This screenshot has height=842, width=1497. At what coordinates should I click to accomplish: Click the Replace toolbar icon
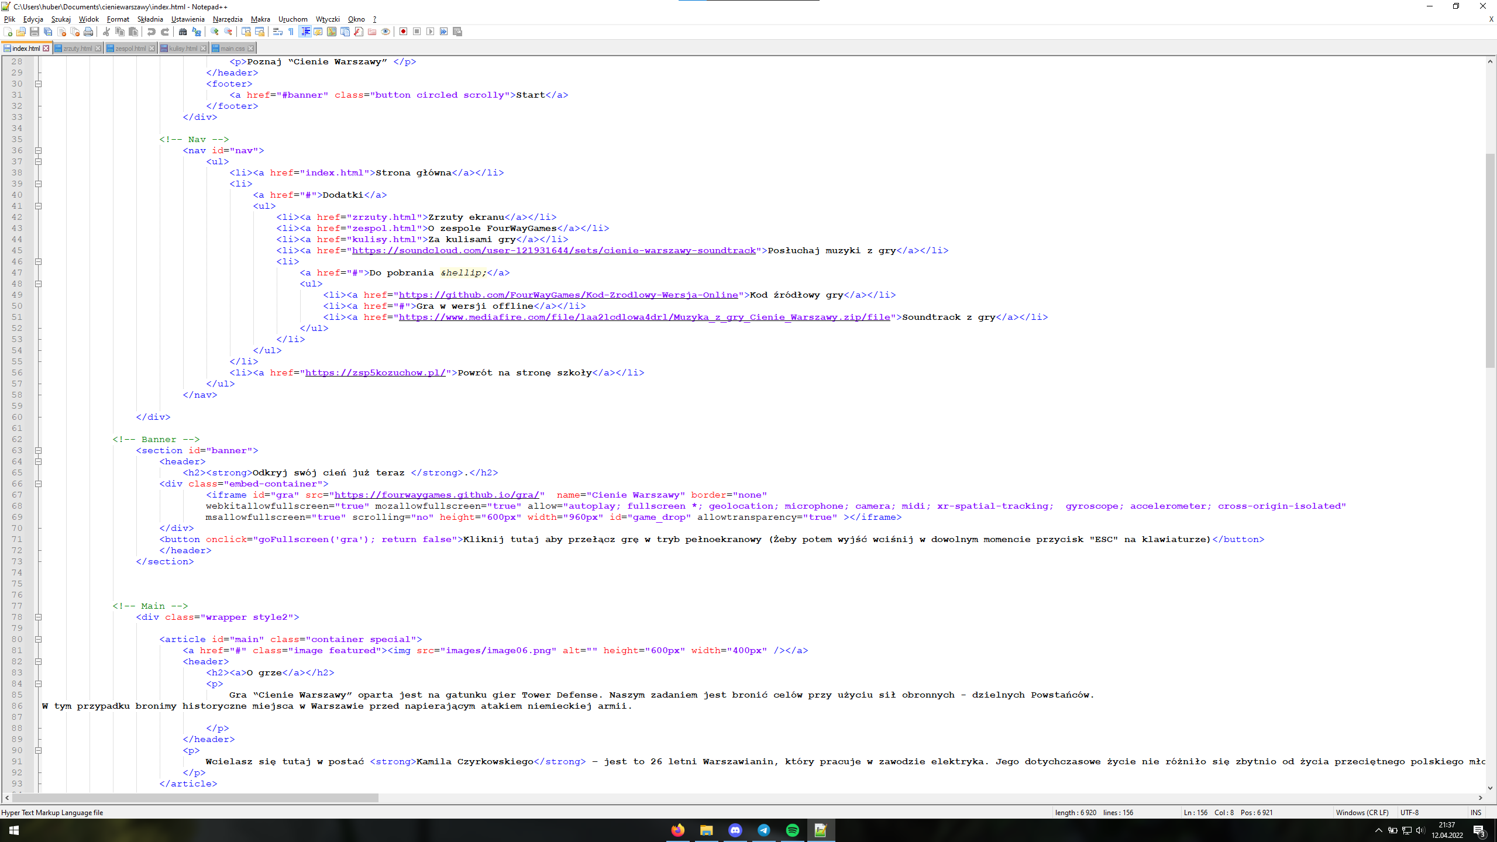tap(197, 32)
